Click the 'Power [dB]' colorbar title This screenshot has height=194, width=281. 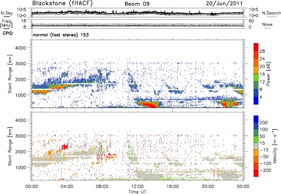click(x=268, y=74)
